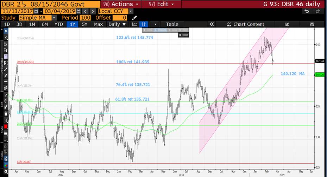Select the regression R tool

click(x=6, y=63)
